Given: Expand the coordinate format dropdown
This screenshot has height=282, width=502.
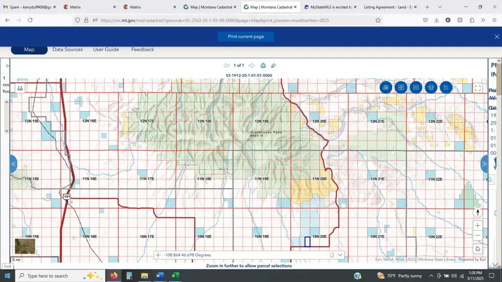Looking at the screenshot, I should [x=340, y=255].
